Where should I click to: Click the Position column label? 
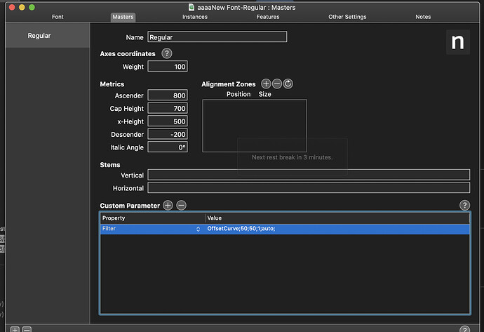pyautogui.click(x=238, y=94)
